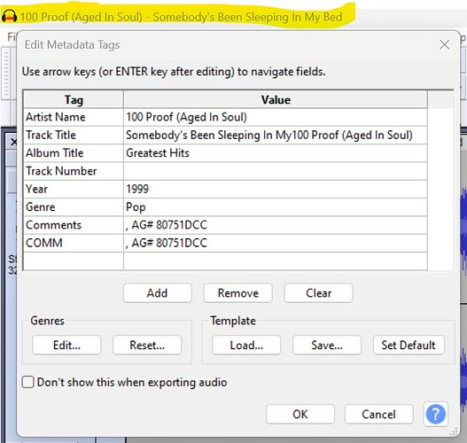This screenshot has height=443, width=467.
Task: Select the Track Title value cell
Action: point(276,136)
